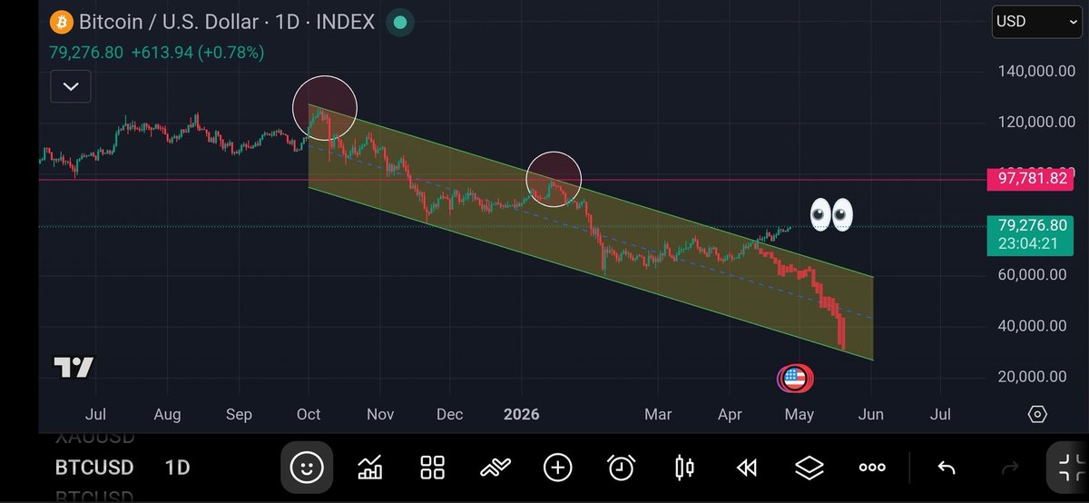Open the layout templates grid icon
The image size is (1089, 503).
tap(432, 468)
